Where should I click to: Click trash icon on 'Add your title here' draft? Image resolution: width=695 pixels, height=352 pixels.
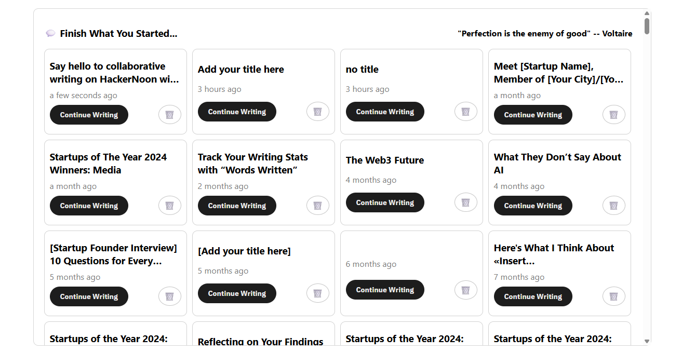[318, 112]
